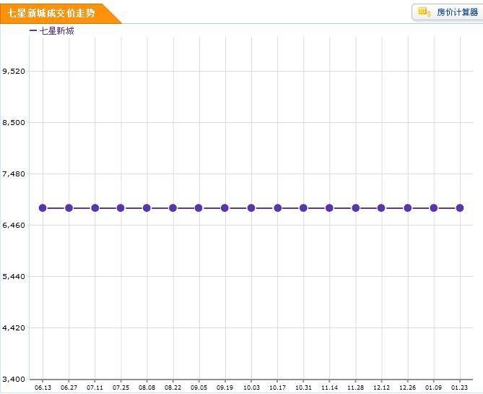Click the data point at 11.28

coord(356,208)
